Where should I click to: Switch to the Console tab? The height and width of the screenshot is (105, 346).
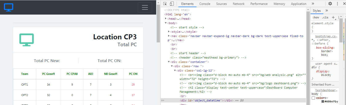[x=205, y=4]
